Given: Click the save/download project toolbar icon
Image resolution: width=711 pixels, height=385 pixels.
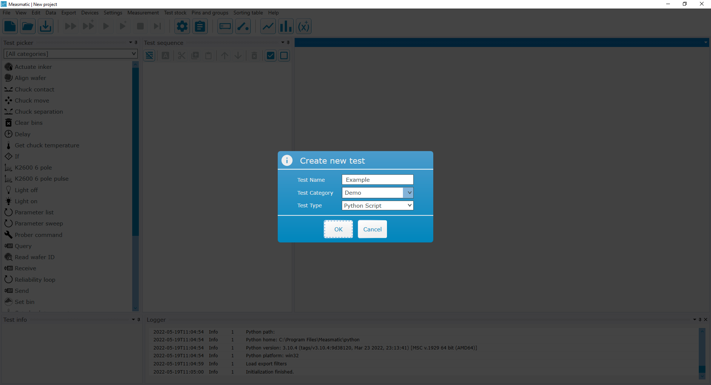Looking at the screenshot, I should click(46, 26).
